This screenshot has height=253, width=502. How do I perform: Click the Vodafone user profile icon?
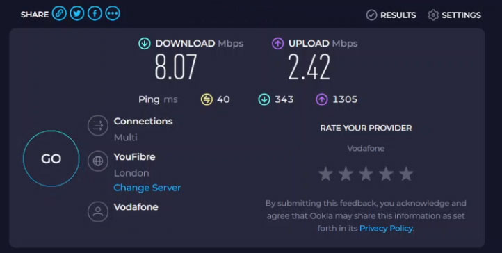point(98,211)
